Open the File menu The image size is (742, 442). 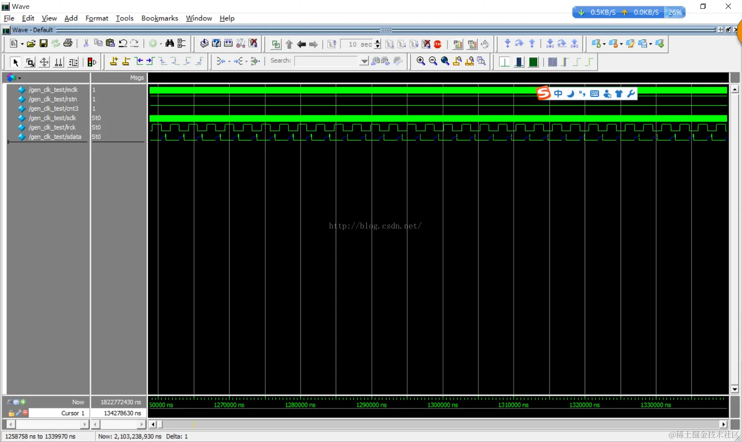[x=9, y=18]
